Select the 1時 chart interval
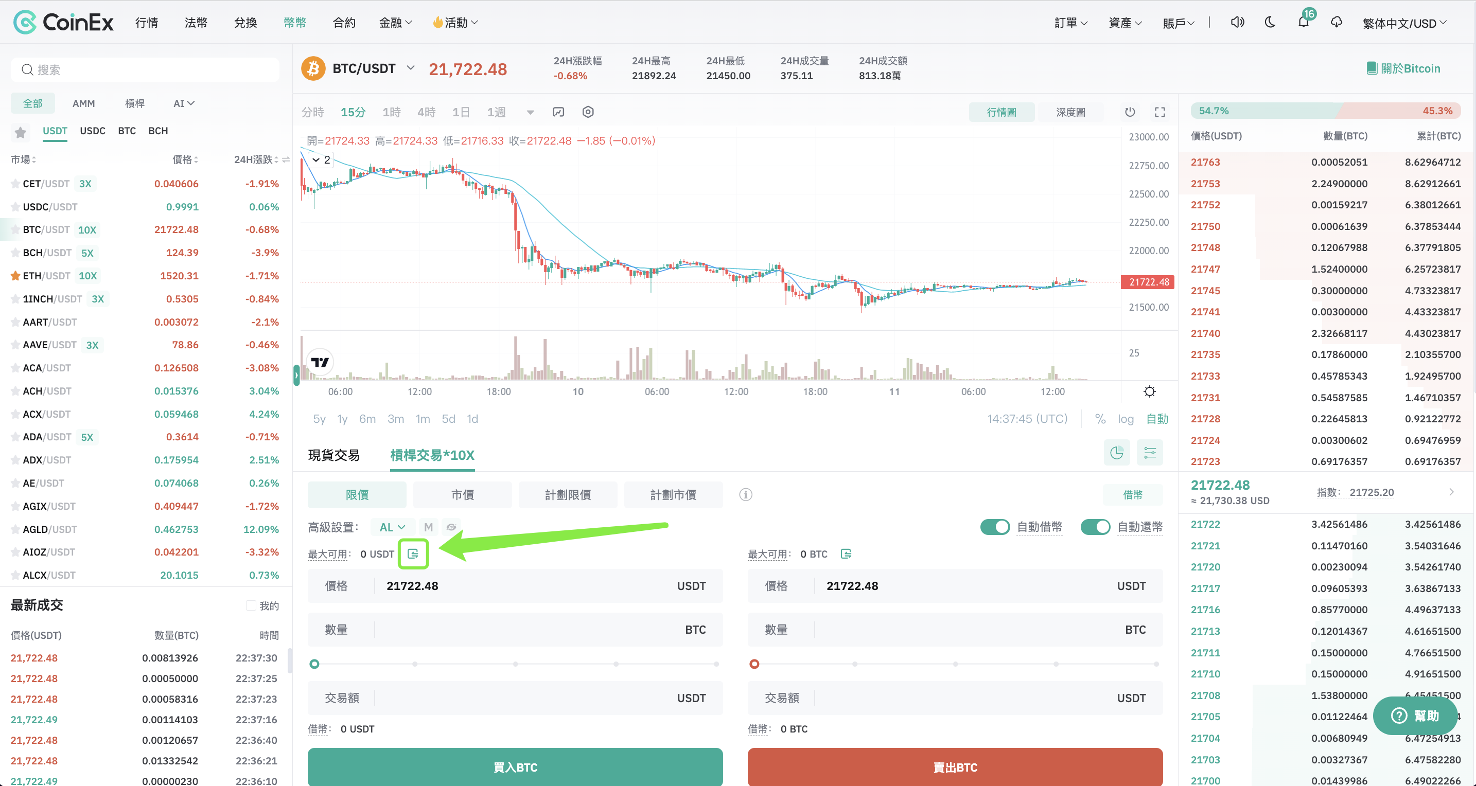The width and height of the screenshot is (1476, 786). pos(391,112)
